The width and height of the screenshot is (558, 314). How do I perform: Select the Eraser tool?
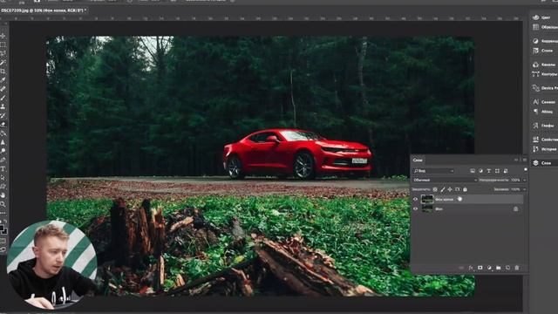coord(3,124)
